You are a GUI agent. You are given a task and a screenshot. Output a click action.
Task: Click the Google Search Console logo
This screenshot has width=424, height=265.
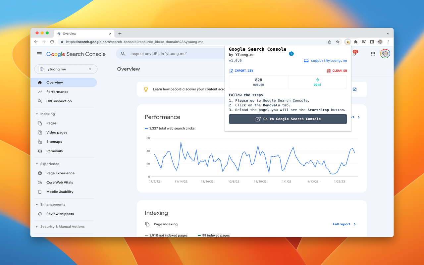tap(76, 54)
